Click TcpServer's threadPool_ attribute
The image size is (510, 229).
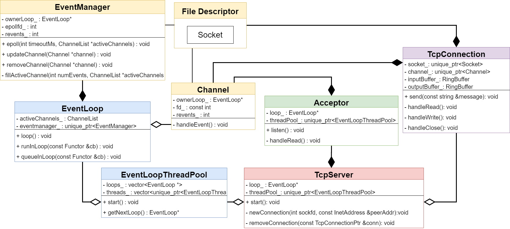click(311, 193)
